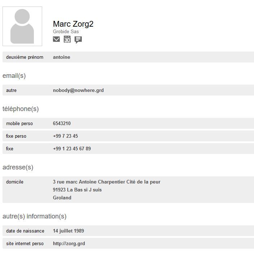Screen dimensions: 254x261
Task: Click the email(s) section heading
Action: pyautogui.click(x=14, y=76)
